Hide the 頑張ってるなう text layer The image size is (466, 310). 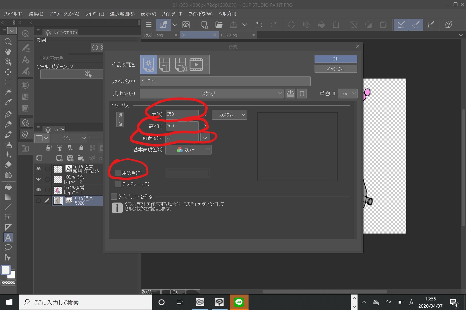(x=38, y=169)
